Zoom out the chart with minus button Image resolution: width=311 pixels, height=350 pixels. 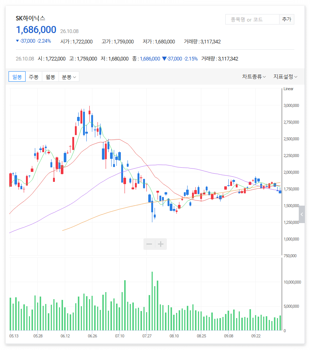click(x=149, y=244)
